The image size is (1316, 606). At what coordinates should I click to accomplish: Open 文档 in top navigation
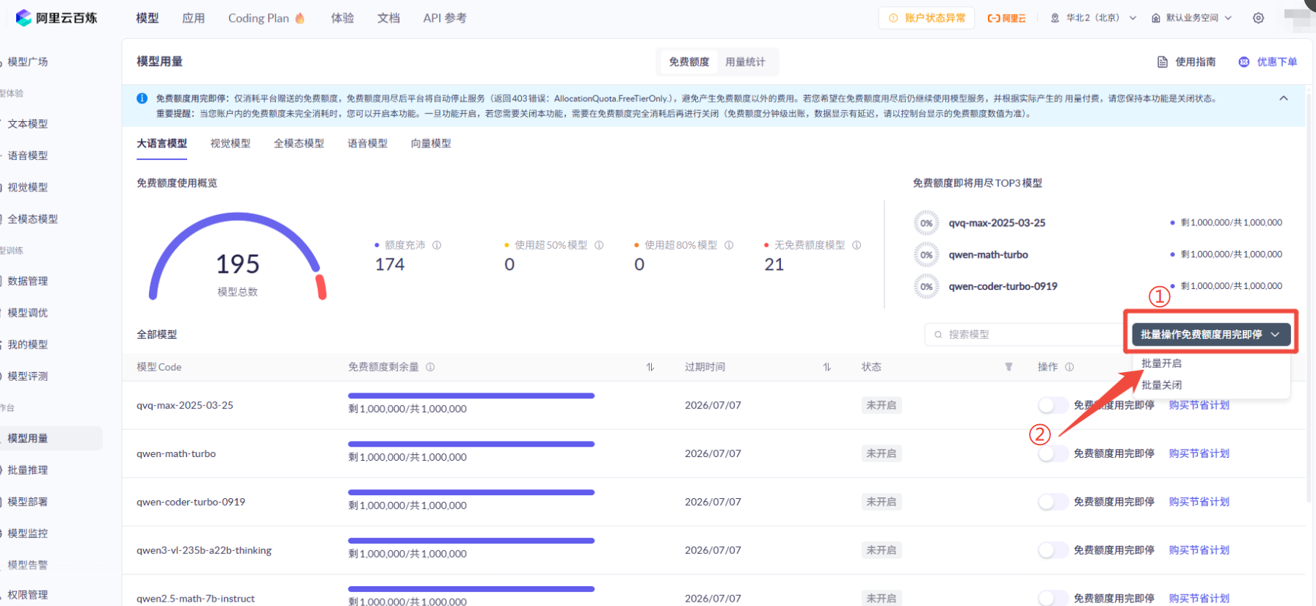pyautogui.click(x=388, y=18)
